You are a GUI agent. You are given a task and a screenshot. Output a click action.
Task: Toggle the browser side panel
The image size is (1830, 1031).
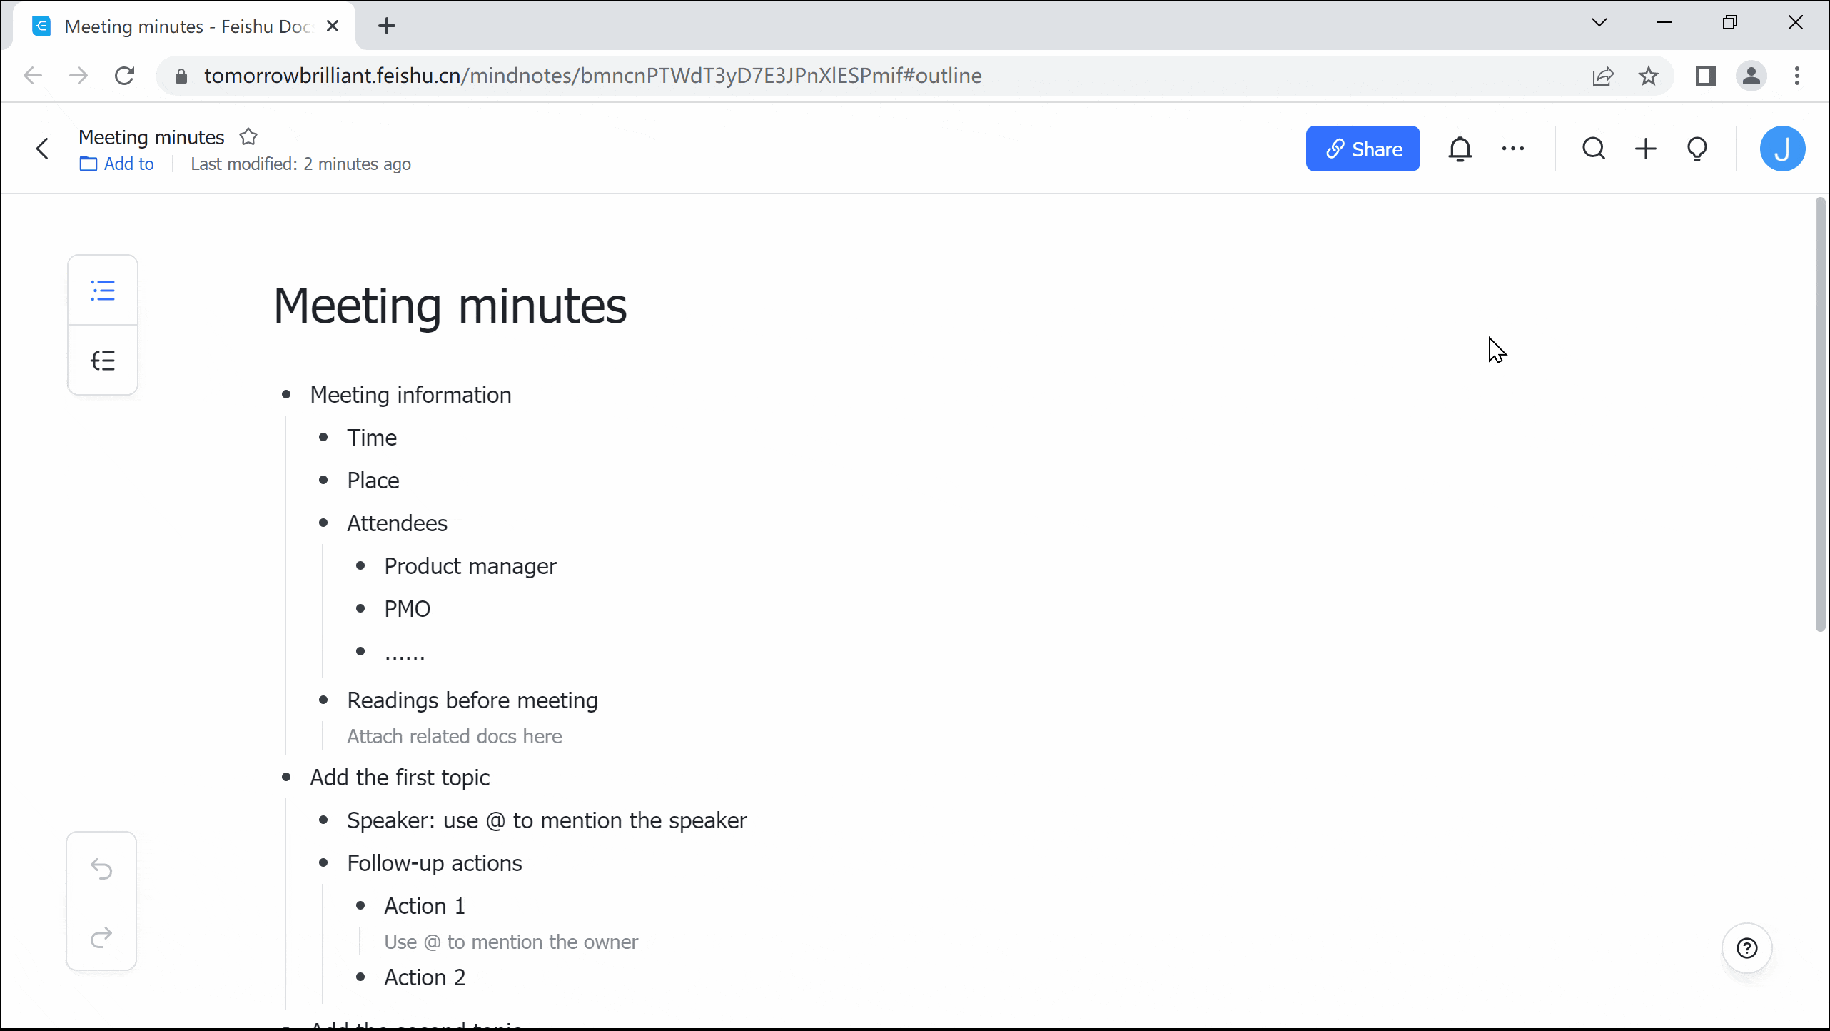click(x=1705, y=76)
